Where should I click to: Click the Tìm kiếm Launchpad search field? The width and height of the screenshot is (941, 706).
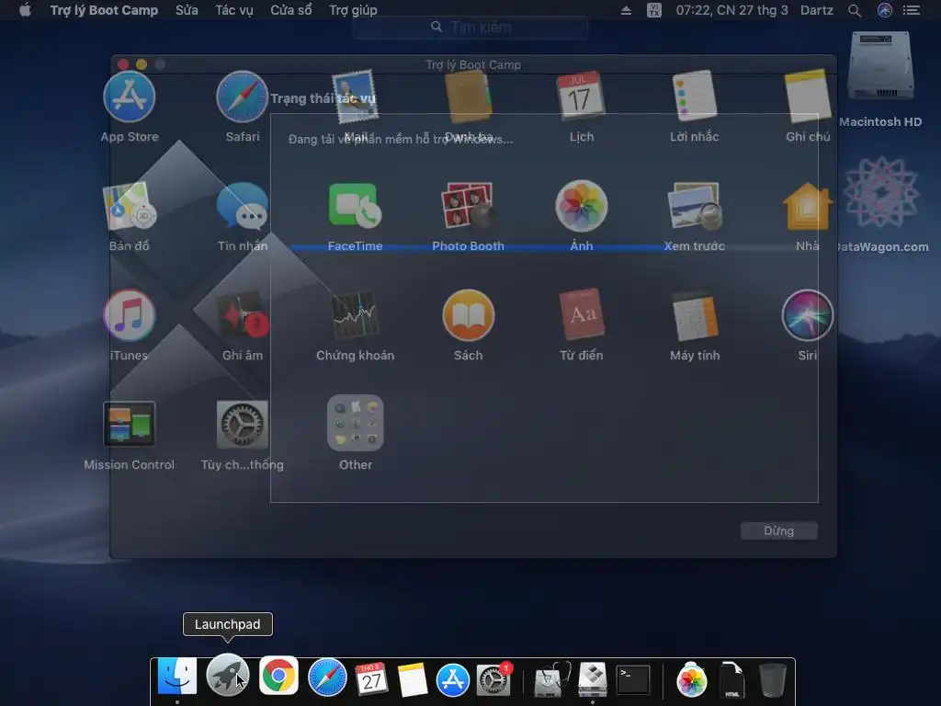pos(470,27)
